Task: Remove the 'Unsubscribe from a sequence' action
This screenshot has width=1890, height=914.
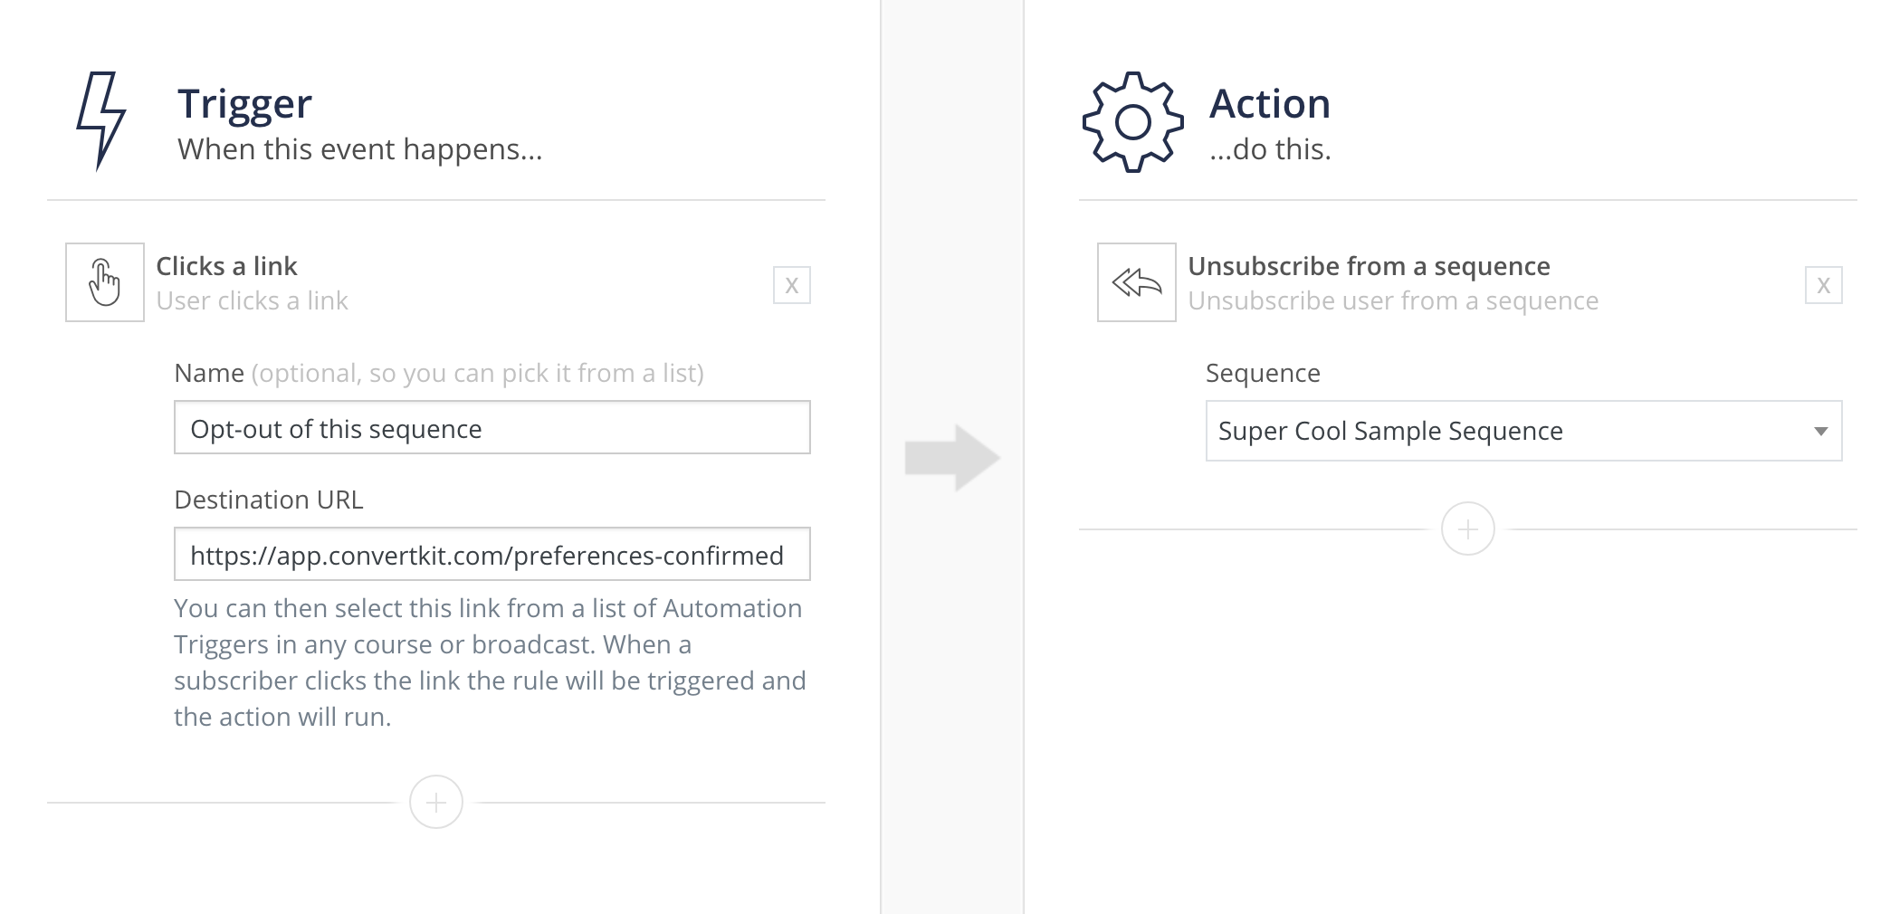Action: (x=1823, y=286)
